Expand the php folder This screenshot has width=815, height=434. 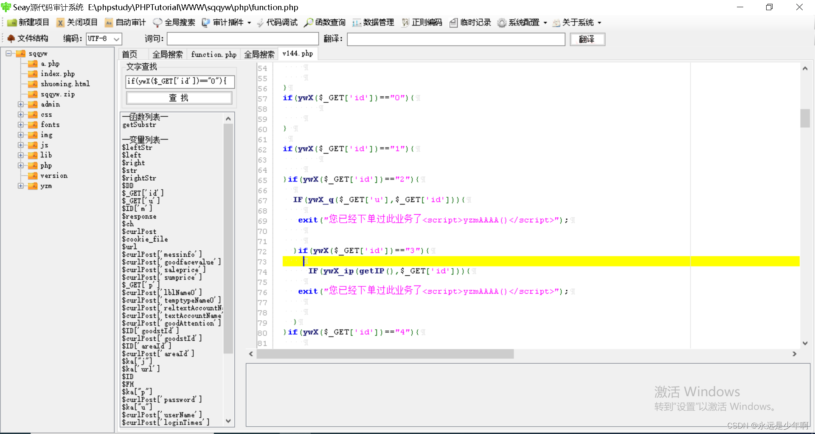(20, 165)
